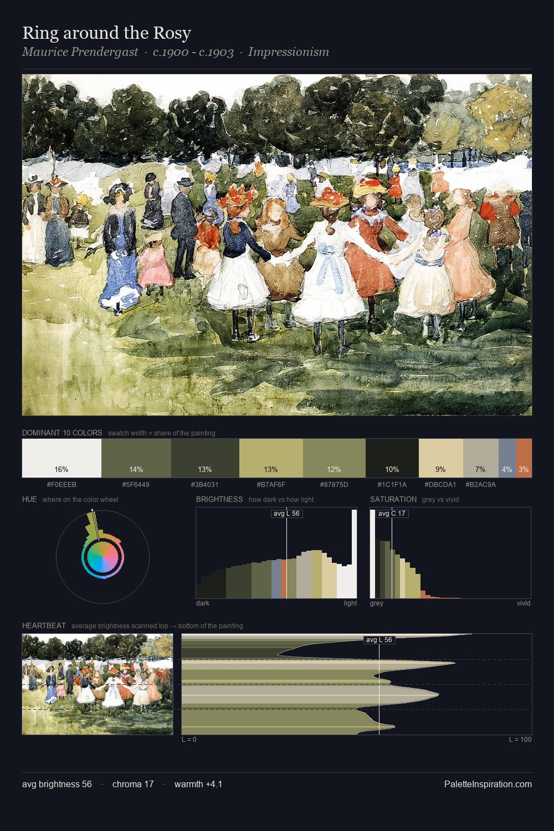Click the "vivid" axis label
Screen dimensions: 554x831
(x=524, y=603)
